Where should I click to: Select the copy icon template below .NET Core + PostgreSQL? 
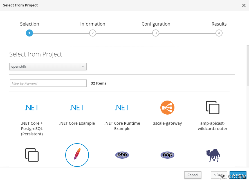tap(32, 155)
